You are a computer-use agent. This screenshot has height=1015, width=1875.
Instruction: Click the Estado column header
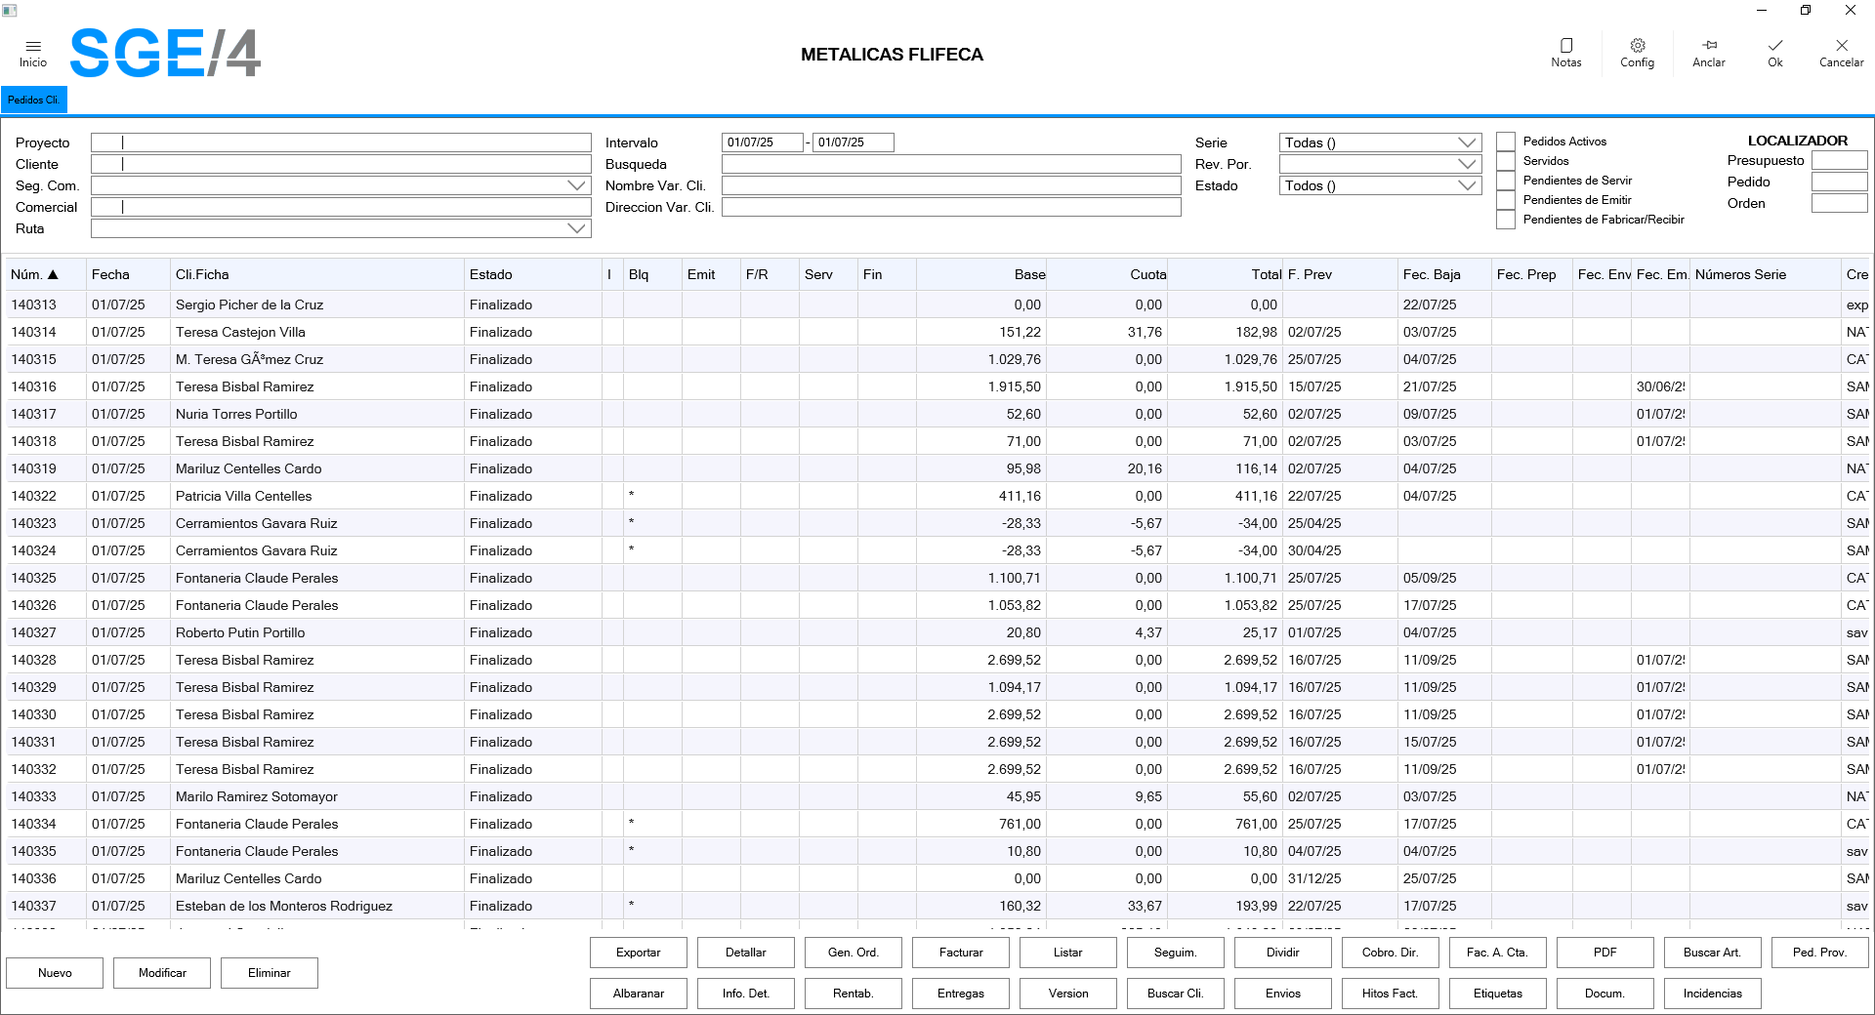pyautogui.click(x=532, y=274)
